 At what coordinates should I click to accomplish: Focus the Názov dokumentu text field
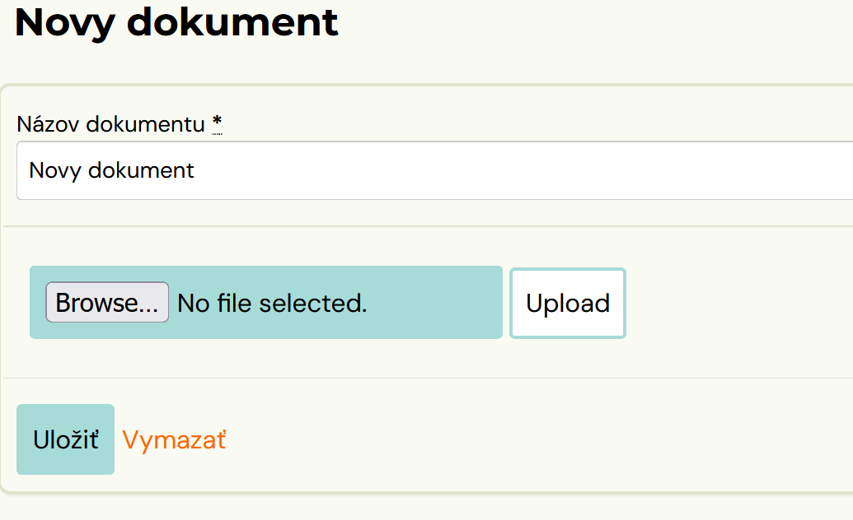435,170
